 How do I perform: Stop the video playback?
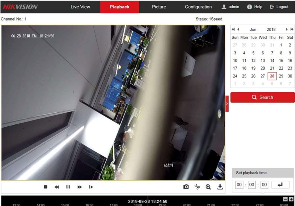click(x=46, y=187)
